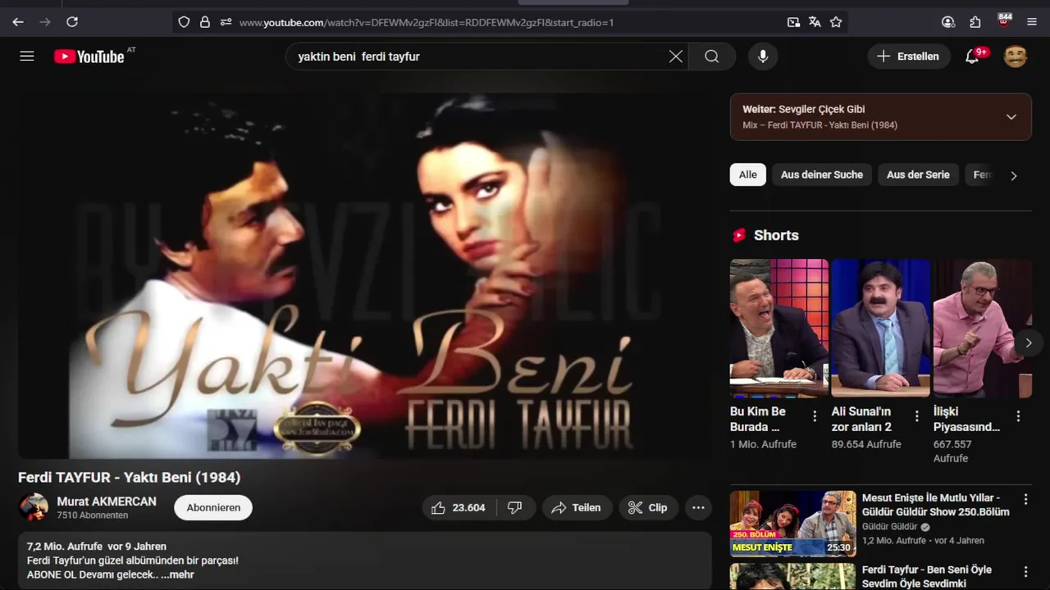The width and height of the screenshot is (1050, 590).
Task: Dislike the video with thumbs down
Action: click(515, 508)
